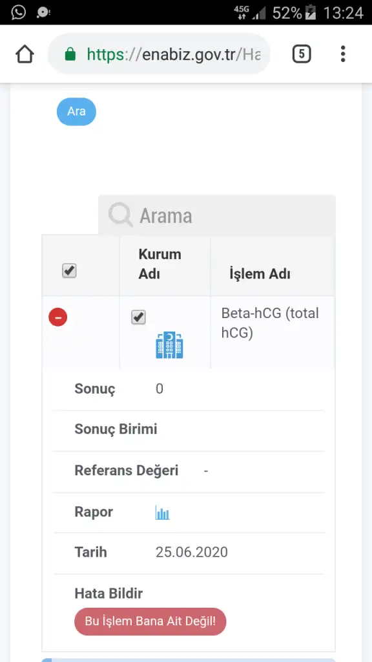The height and width of the screenshot is (662, 372).
Task: Tap the Arama magnifying glass icon
Action: (x=121, y=215)
